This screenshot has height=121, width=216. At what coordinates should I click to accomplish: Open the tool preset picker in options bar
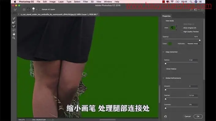[x=15, y=9]
